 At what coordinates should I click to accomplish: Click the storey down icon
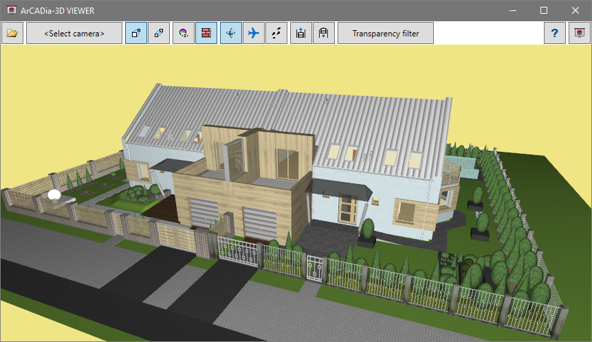[x=301, y=33]
